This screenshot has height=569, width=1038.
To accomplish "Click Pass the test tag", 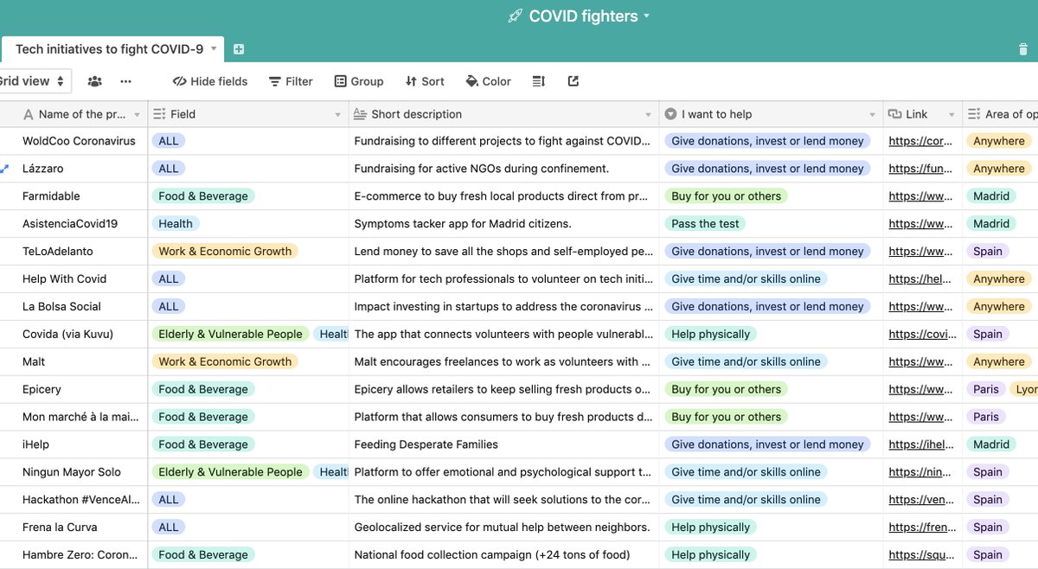I will 706,224.
